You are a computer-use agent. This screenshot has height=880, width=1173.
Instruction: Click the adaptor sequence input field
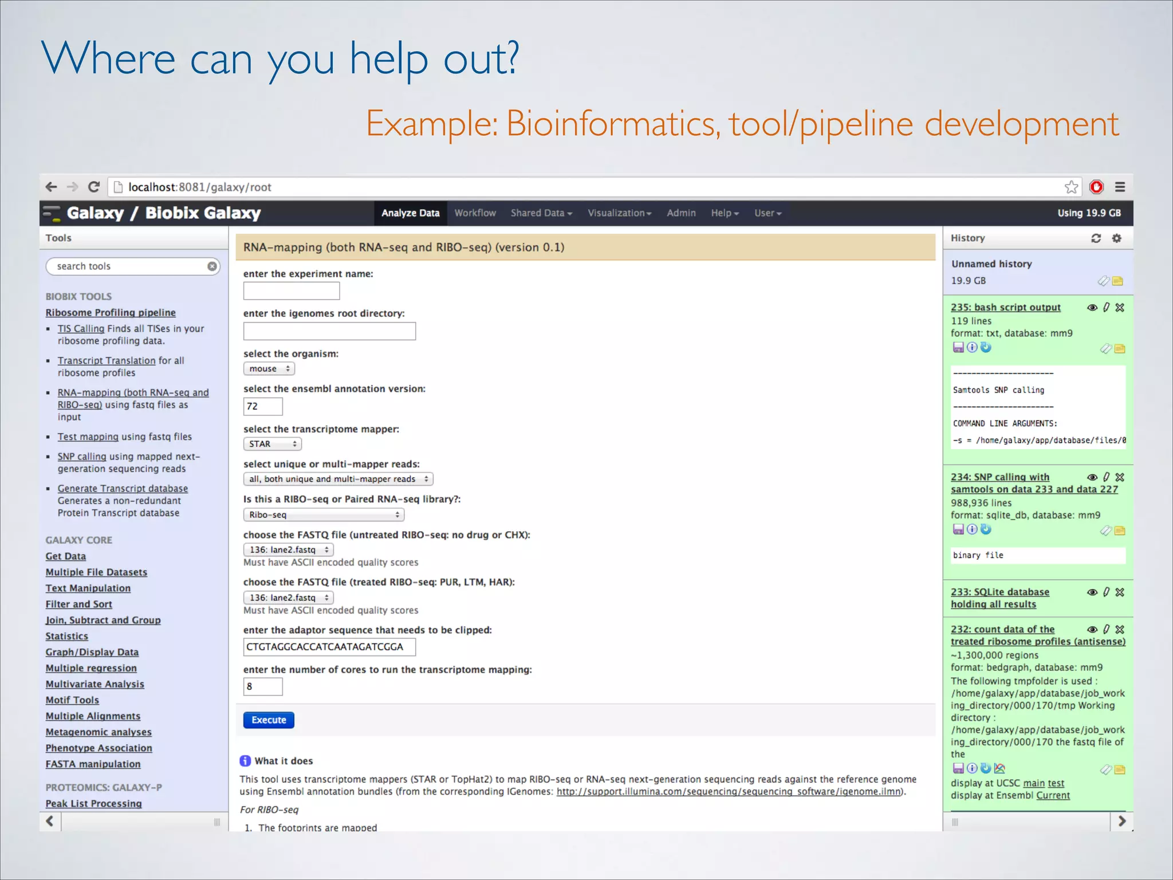tap(329, 647)
